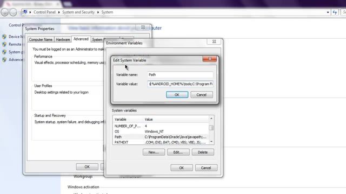Click System and Security in the breadcrumb
Viewport: 346px width, 194px height.
[78, 12]
